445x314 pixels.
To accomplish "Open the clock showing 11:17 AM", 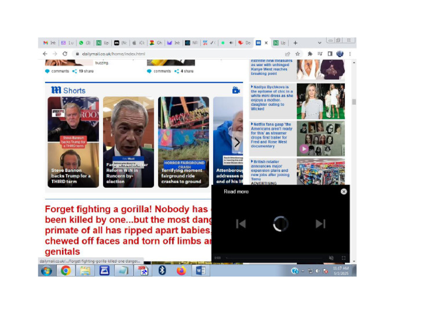I will [341, 271].
